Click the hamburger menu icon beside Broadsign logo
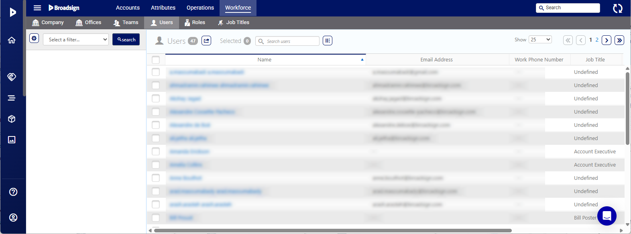631x234 pixels. [37, 8]
